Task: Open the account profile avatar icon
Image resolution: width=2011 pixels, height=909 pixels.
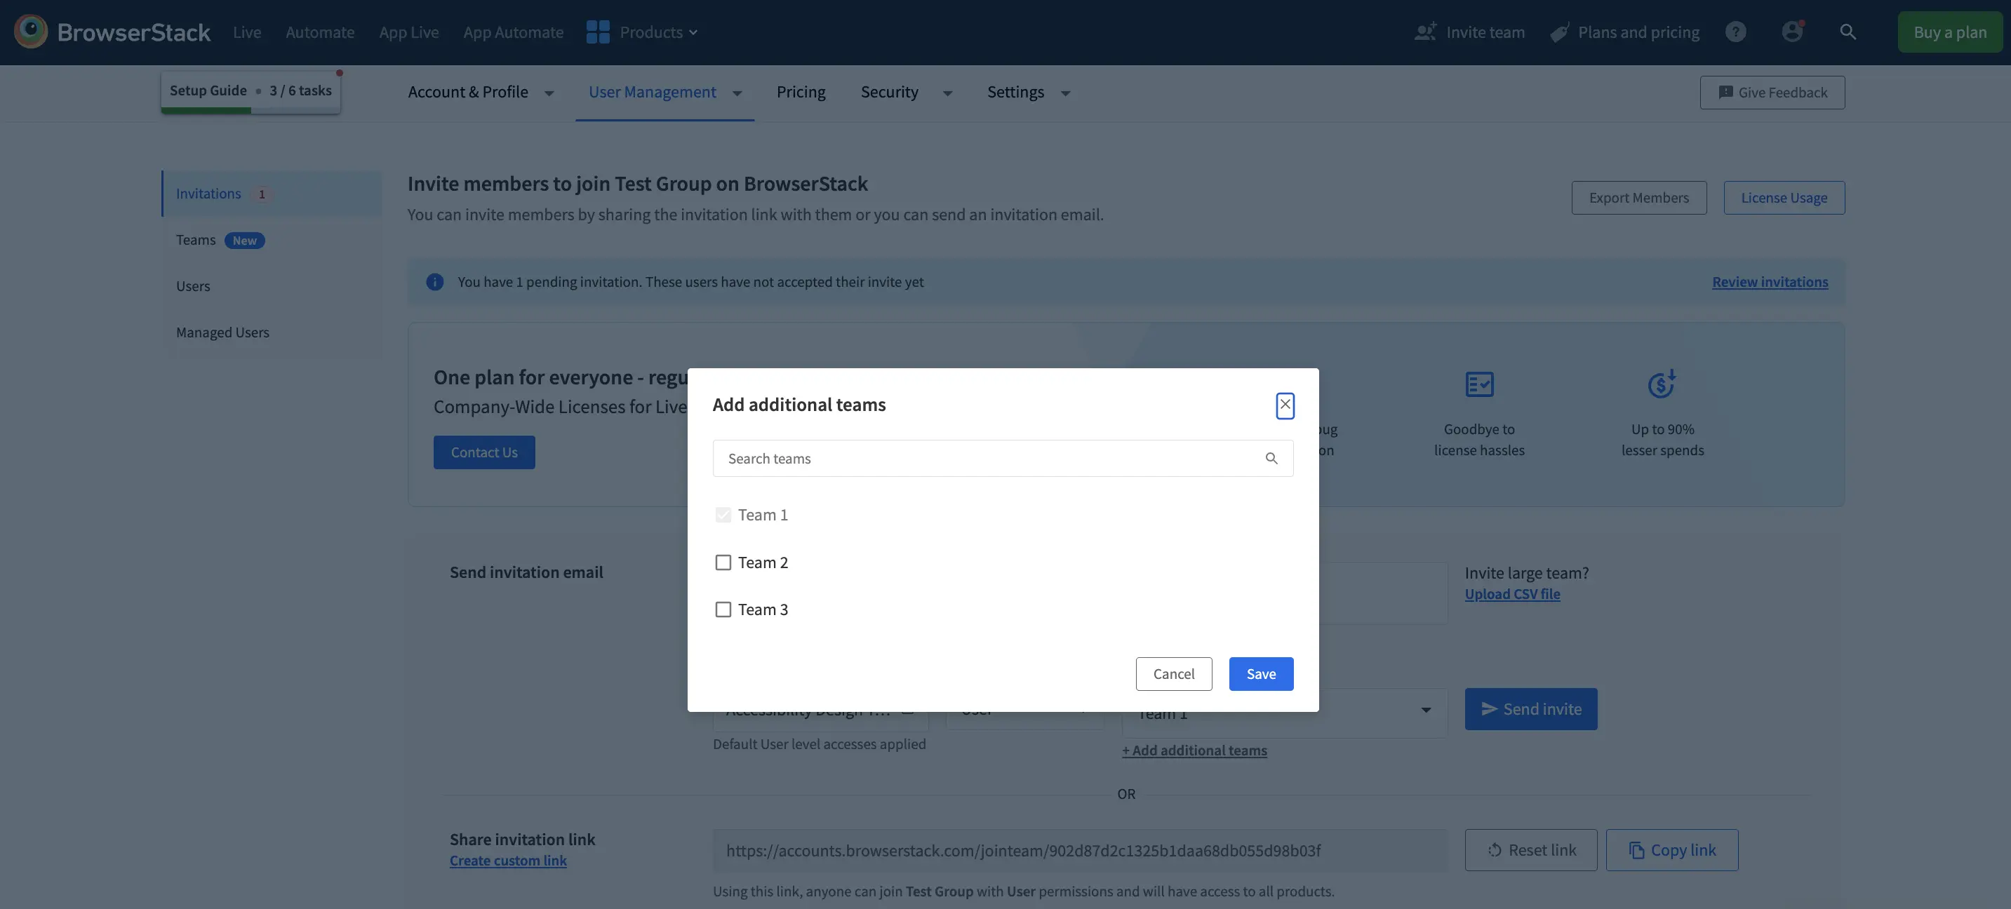Action: 1791,32
